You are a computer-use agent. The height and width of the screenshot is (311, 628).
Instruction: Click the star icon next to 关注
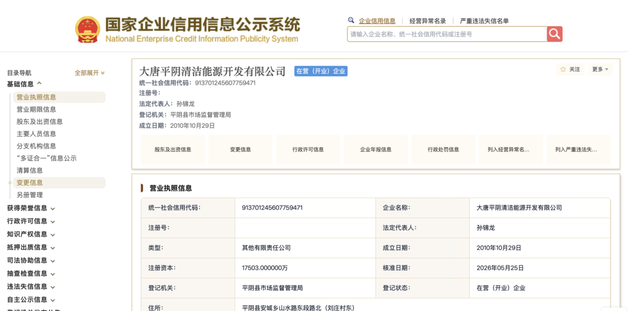tap(563, 69)
